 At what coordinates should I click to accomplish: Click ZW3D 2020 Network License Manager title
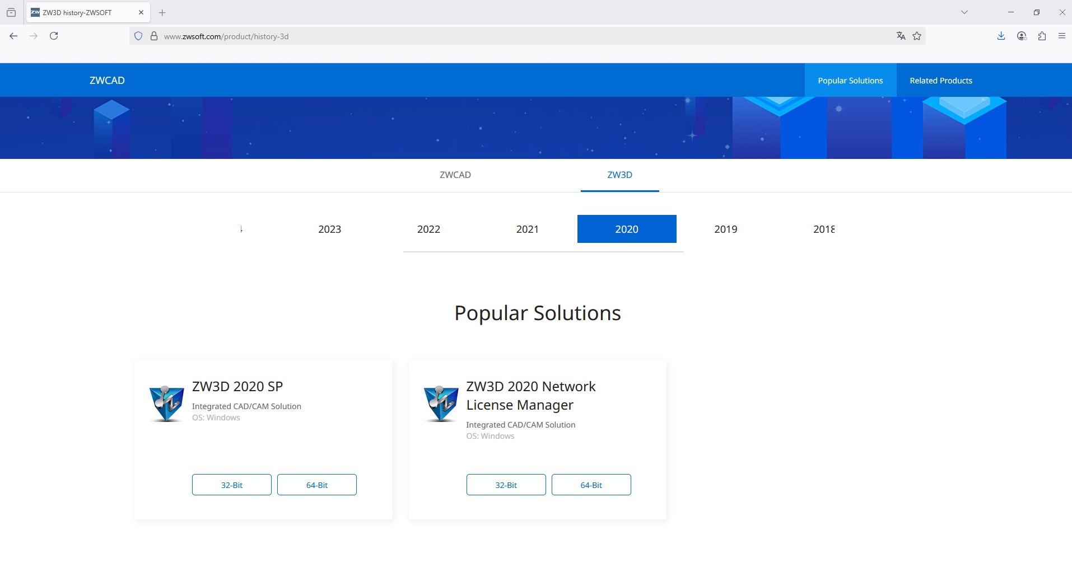coord(531,395)
